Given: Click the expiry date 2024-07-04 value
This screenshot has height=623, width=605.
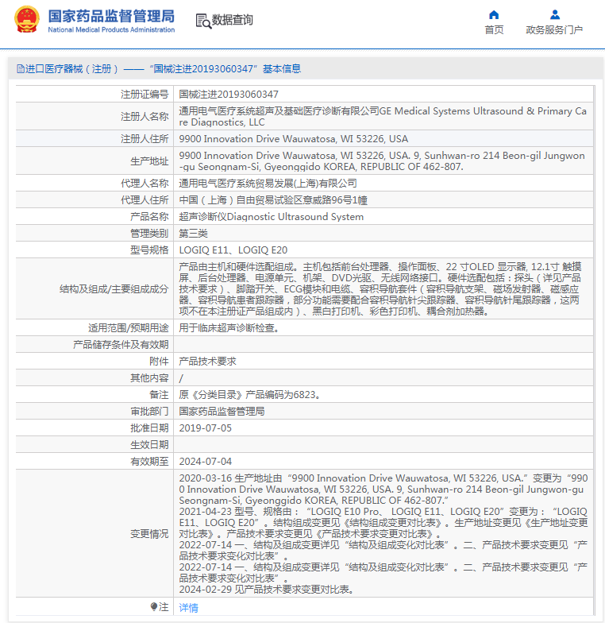Looking at the screenshot, I should tap(206, 461).
